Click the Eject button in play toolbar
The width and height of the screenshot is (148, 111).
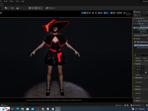click(x=39, y=8)
